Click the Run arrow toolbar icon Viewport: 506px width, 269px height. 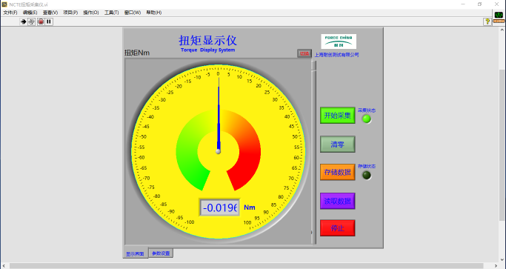click(x=23, y=21)
